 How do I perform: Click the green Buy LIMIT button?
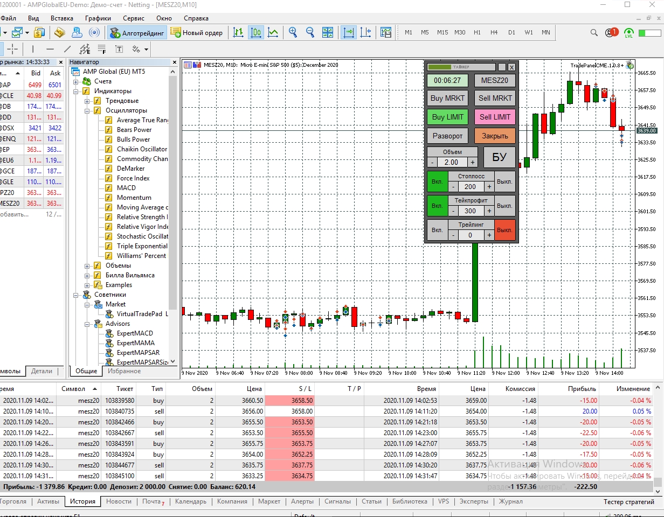coord(447,117)
